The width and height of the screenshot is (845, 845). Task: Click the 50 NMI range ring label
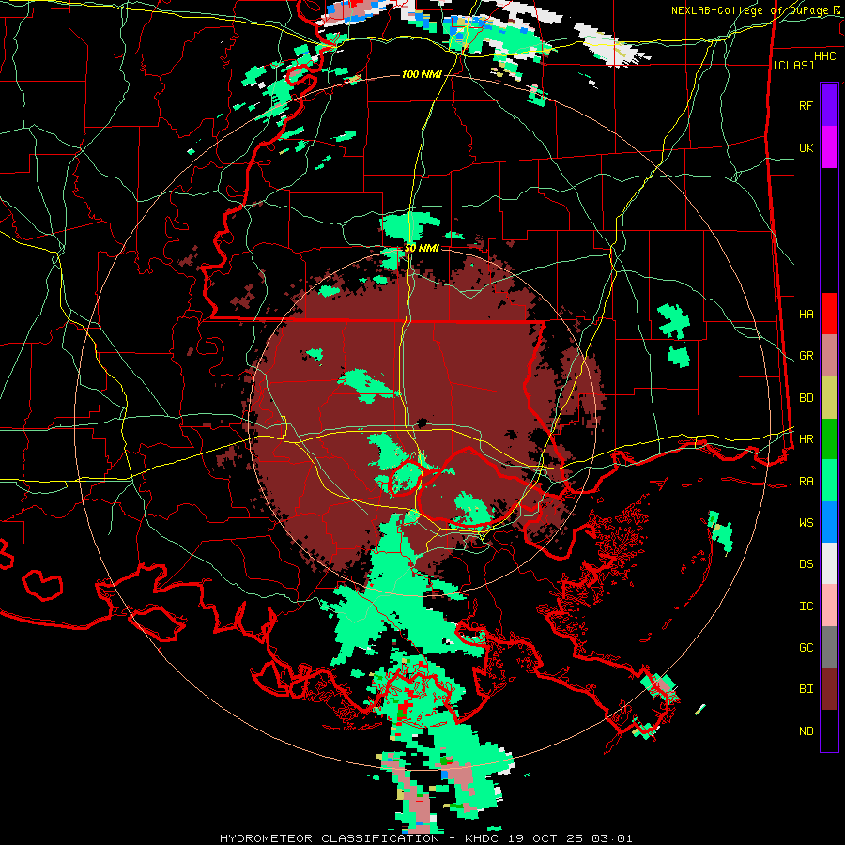click(422, 249)
